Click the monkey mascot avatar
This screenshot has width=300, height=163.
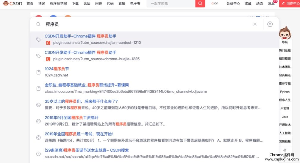coord(285,33)
